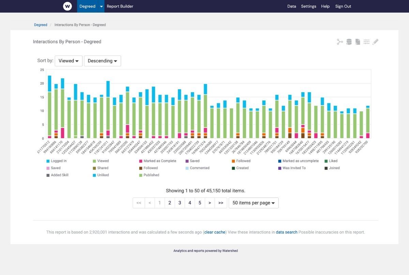The image size is (409, 275).
Task: Click the last page >> pagination button
Action: [221, 203]
